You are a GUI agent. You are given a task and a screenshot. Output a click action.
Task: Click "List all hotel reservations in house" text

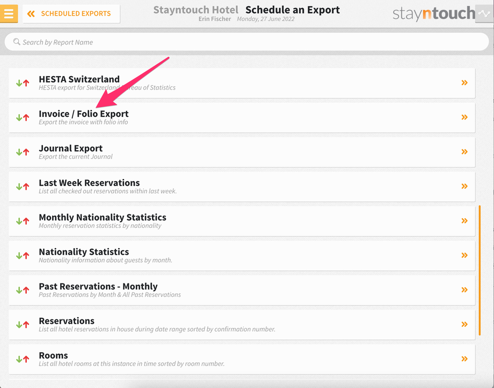(157, 330)
